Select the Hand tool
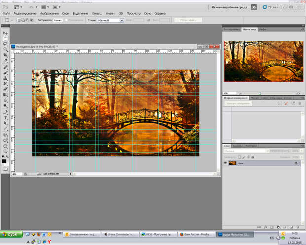Image resolution: width=306 pixels, height=245 pixels. point(5,146)
